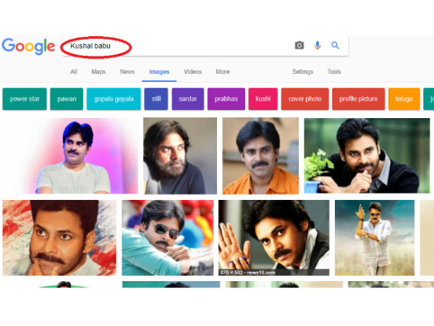The height and width of the screenshot is (326, 434).
Task: Switch to the All results tab
Action: (x=74, y=72)
